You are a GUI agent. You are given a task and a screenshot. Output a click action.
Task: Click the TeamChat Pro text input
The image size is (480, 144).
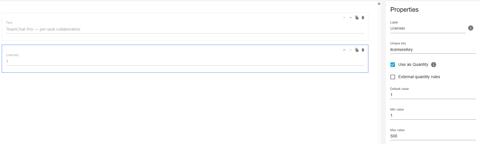pos(185,29)
